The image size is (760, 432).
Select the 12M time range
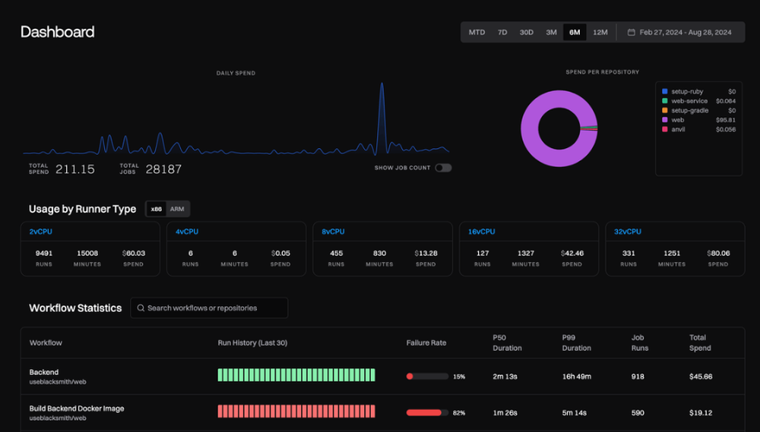click(600, 33)
